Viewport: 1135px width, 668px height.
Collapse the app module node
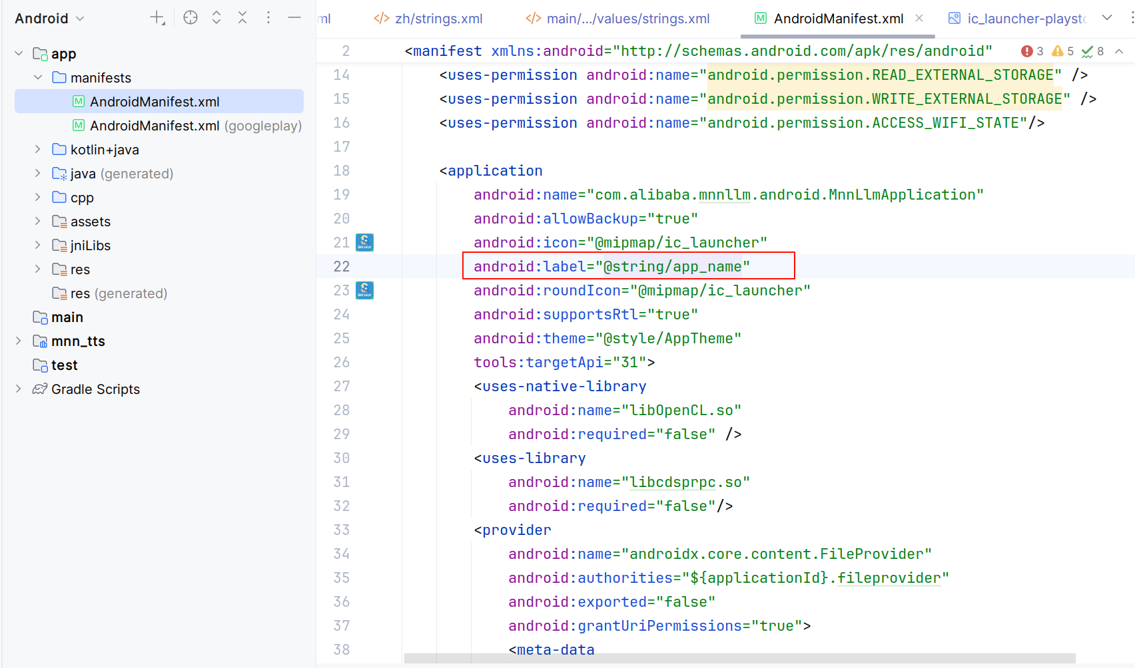[x=19, y=53]
